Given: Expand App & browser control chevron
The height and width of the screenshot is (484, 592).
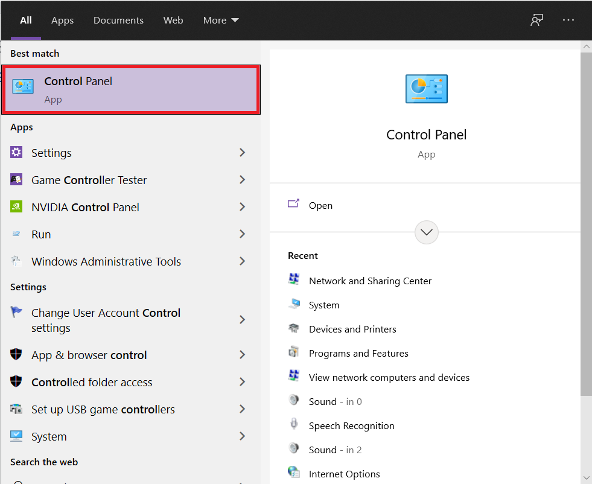Looking at the screenshot, I should click(x=243, y=355).
